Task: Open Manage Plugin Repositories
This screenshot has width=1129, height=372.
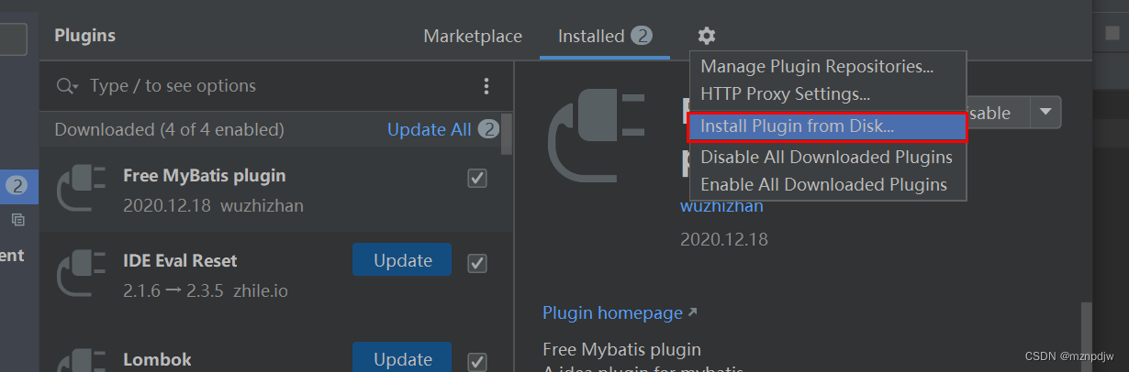Action: [817, 66]
